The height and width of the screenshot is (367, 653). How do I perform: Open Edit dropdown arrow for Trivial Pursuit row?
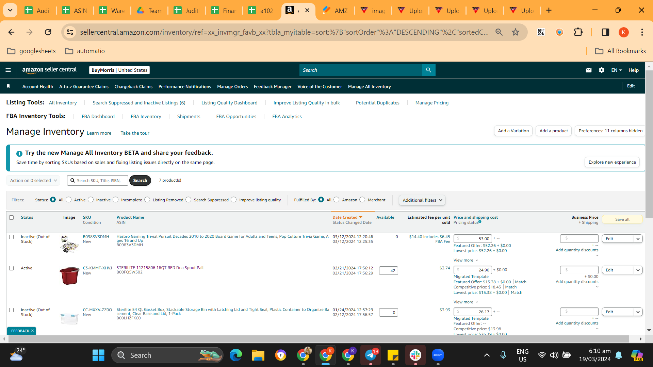tap(638, 239)
